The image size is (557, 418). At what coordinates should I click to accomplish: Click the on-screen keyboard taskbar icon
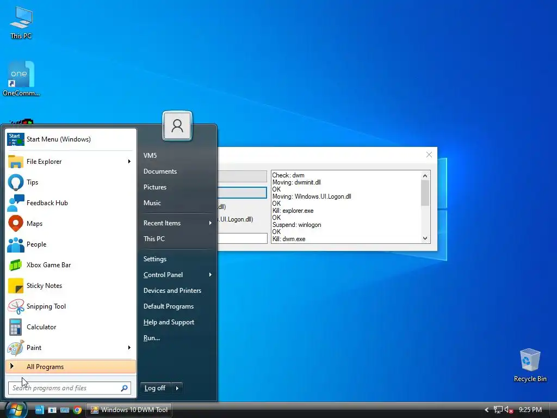[x=65, y=410]
